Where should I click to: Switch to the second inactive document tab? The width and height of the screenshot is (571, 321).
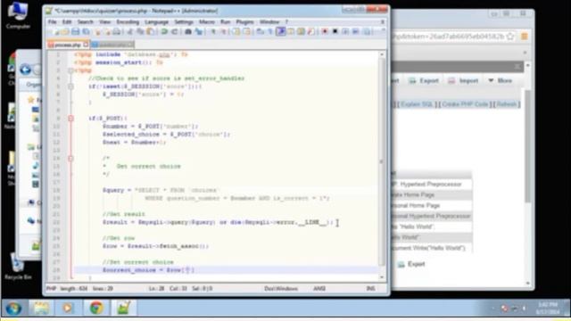point(112,45)
